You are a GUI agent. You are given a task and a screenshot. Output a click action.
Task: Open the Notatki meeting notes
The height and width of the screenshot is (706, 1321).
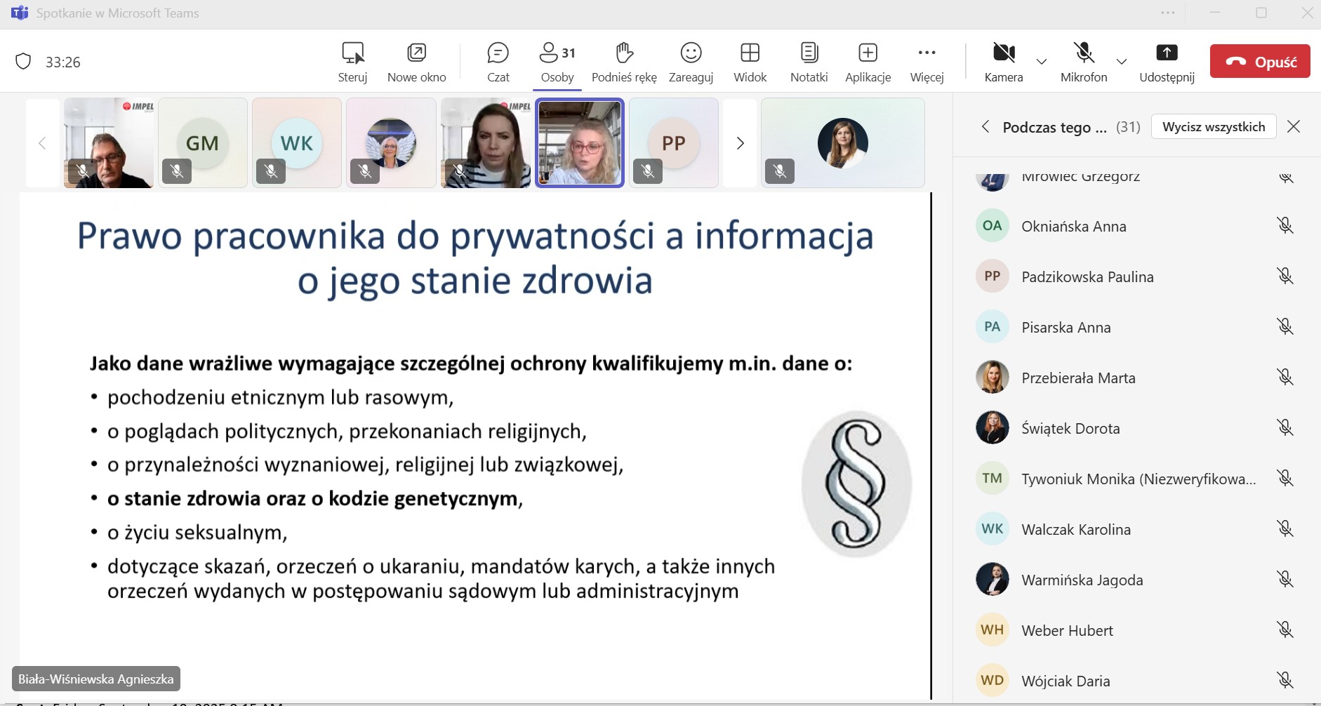(x=809, y=62)
